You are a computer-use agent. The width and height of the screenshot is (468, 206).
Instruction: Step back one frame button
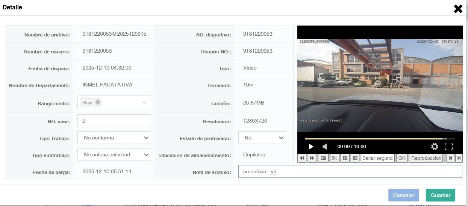[345, 158]
